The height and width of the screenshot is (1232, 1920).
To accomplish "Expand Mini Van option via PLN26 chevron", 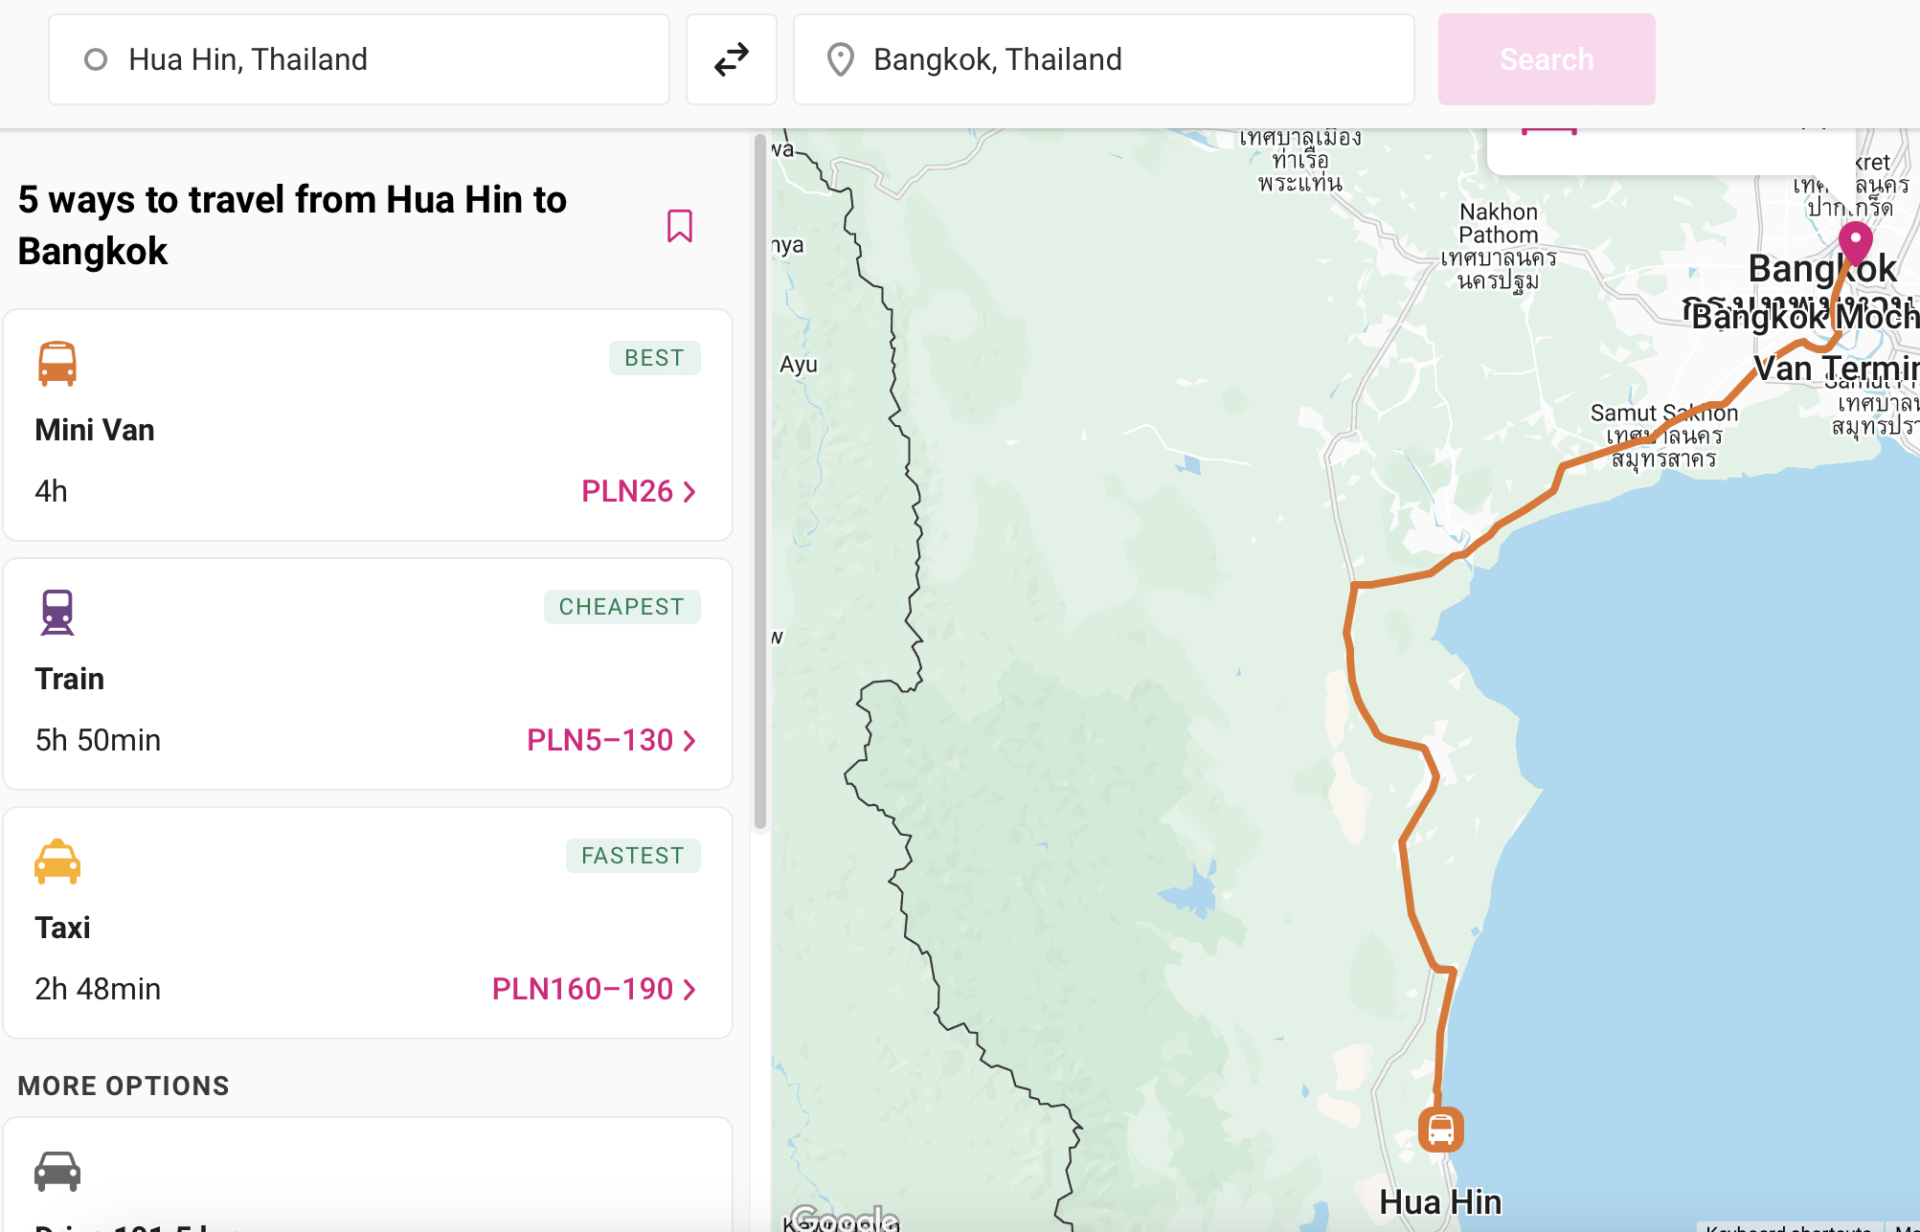I will pos(689,492).
